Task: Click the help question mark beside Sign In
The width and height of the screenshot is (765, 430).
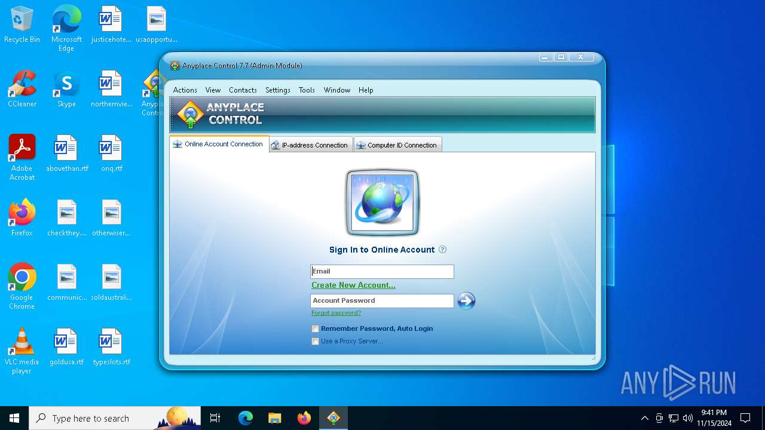Action: point(442,250)
